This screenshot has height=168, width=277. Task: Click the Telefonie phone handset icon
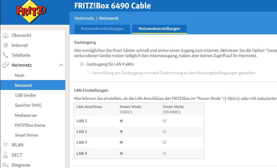(x=6, y=55)
